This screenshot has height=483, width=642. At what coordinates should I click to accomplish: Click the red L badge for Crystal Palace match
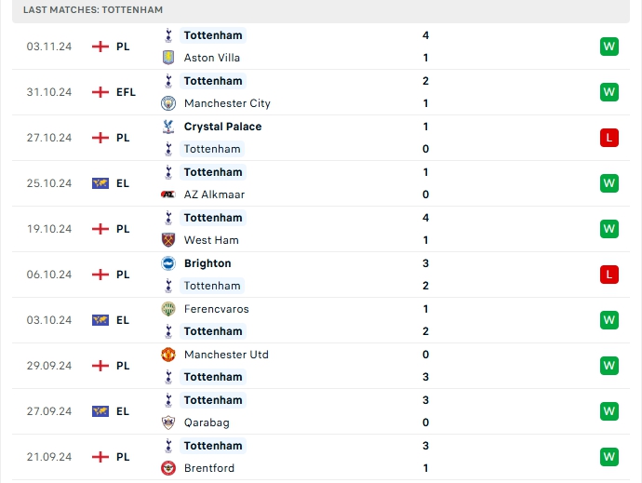(x=609, y=138)
